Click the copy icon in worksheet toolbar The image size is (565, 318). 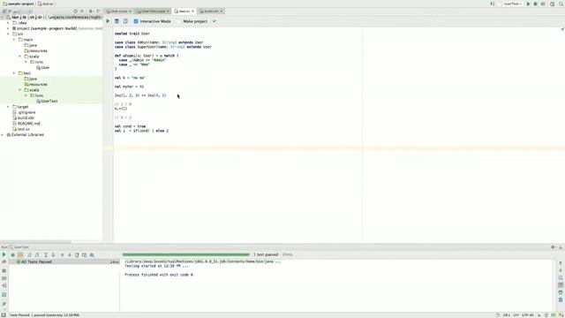(125, 21)
